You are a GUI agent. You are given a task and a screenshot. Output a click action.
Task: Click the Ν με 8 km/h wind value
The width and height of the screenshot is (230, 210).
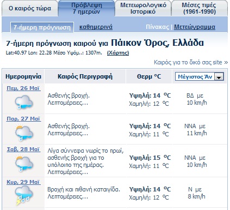(x=196, y=193)
